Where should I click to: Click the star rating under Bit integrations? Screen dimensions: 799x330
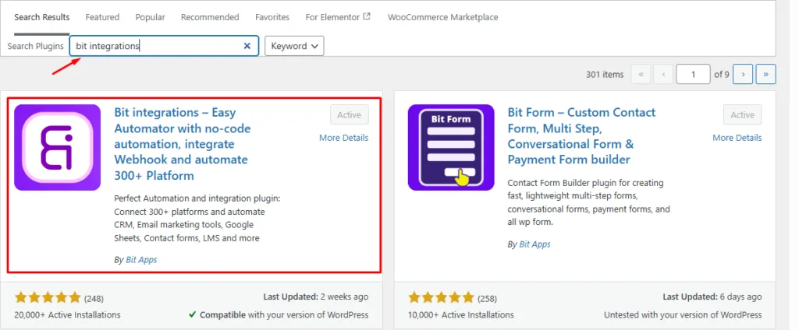pos(48,297)
